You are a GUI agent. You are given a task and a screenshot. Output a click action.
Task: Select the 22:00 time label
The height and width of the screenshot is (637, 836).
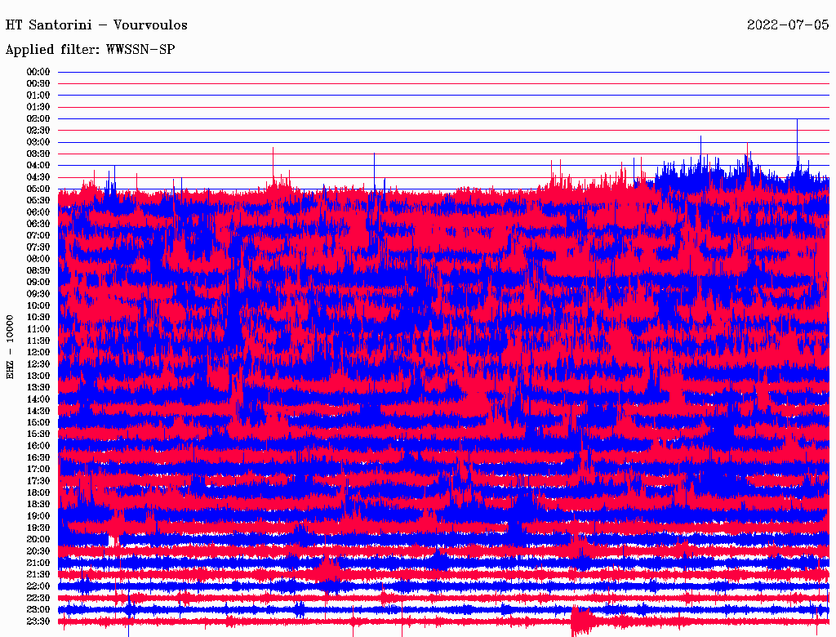click(x=38, y=586)
